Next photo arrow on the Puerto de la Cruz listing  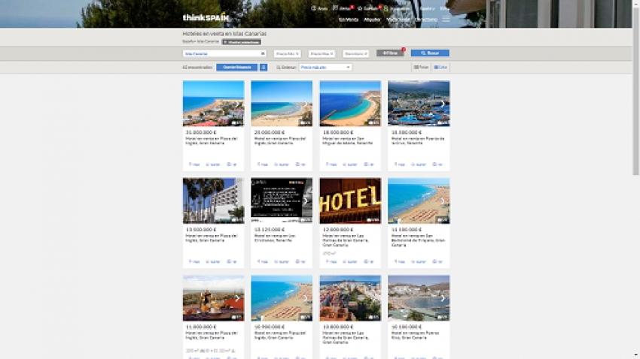coord(443,104)
